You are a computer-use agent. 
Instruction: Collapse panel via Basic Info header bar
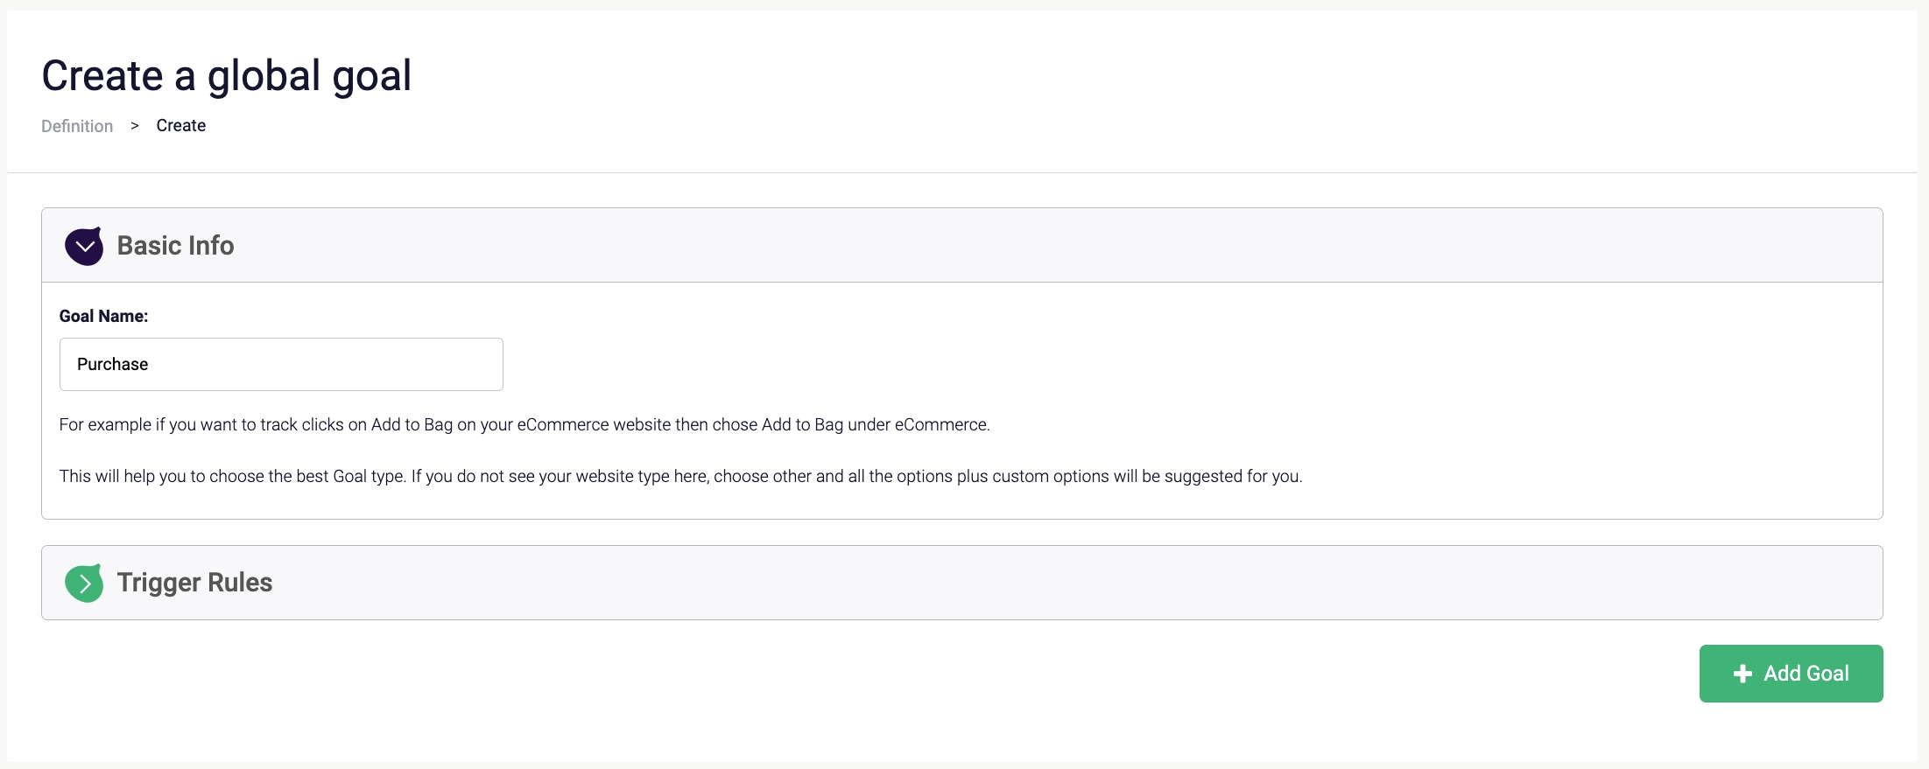(1051, 246)
